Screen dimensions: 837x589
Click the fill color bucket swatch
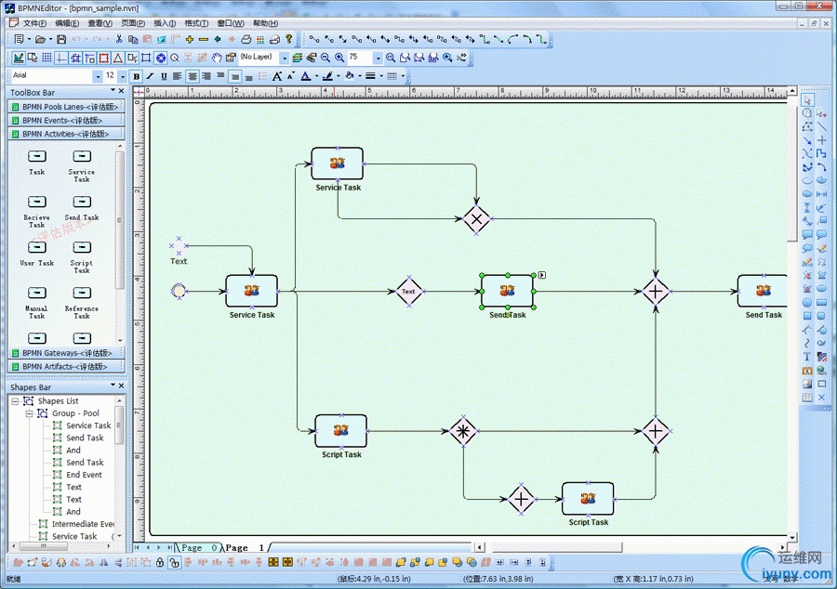pyautogui.click(x=349, y=76)
